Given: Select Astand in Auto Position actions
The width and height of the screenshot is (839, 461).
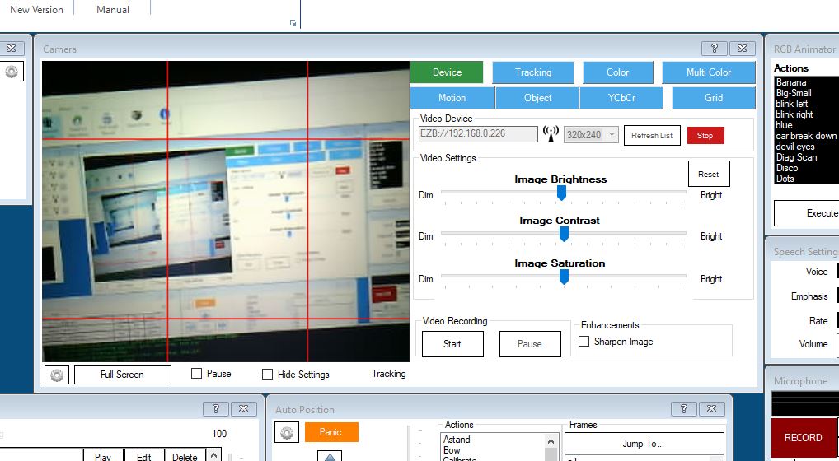Looking at the screenshot, I should coord(457,440).
